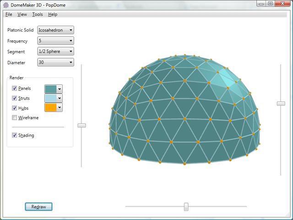Open the View menu
This screenshot has height=220, width=293.
[x=22, y=14]
